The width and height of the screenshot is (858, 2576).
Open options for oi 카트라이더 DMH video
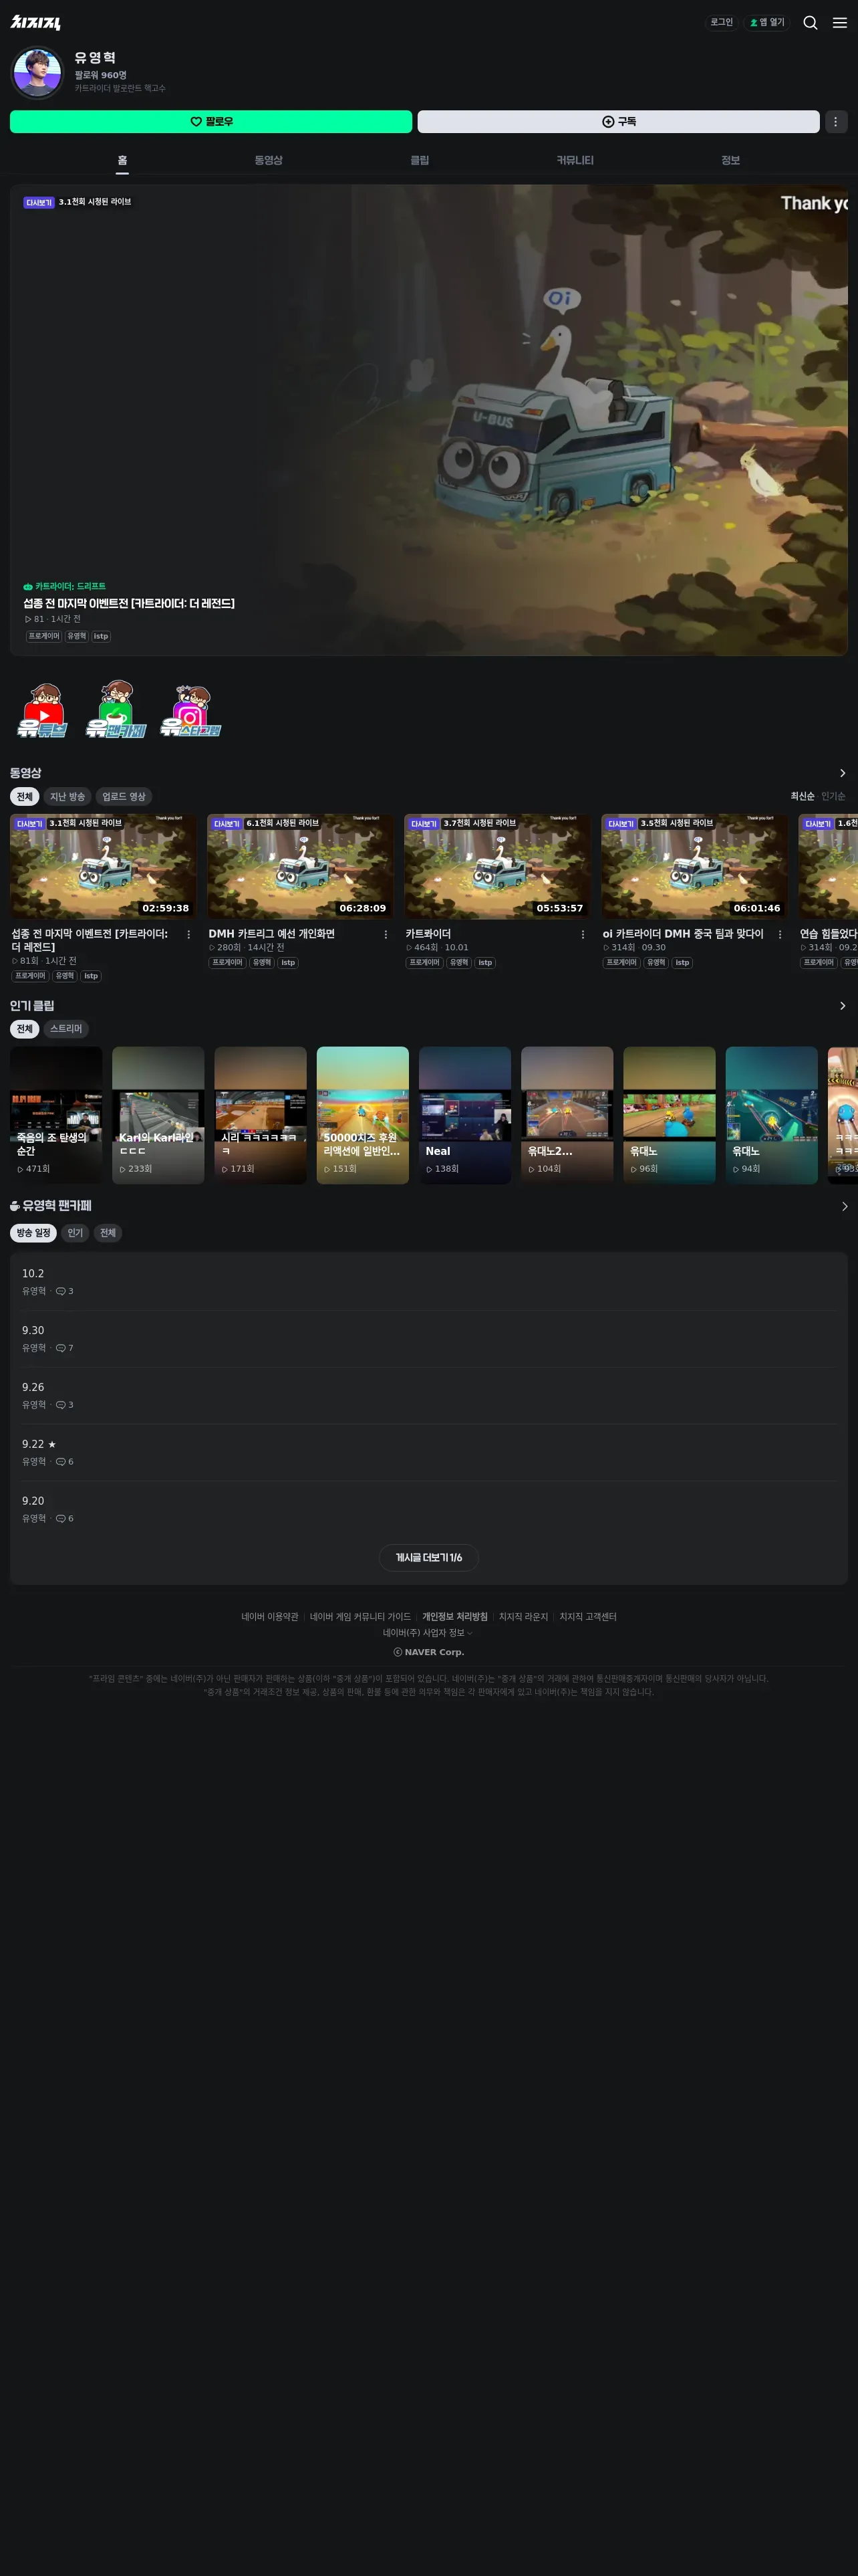click(780, 935)
